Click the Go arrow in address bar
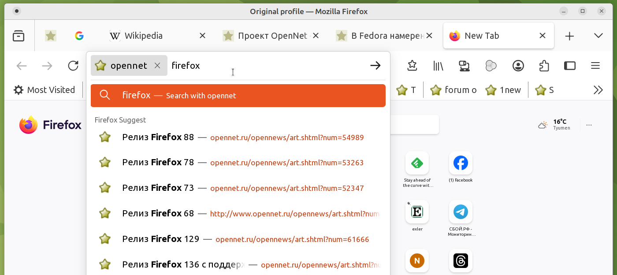The height and width of the screenshot is (275, 617). coord(375,66)
